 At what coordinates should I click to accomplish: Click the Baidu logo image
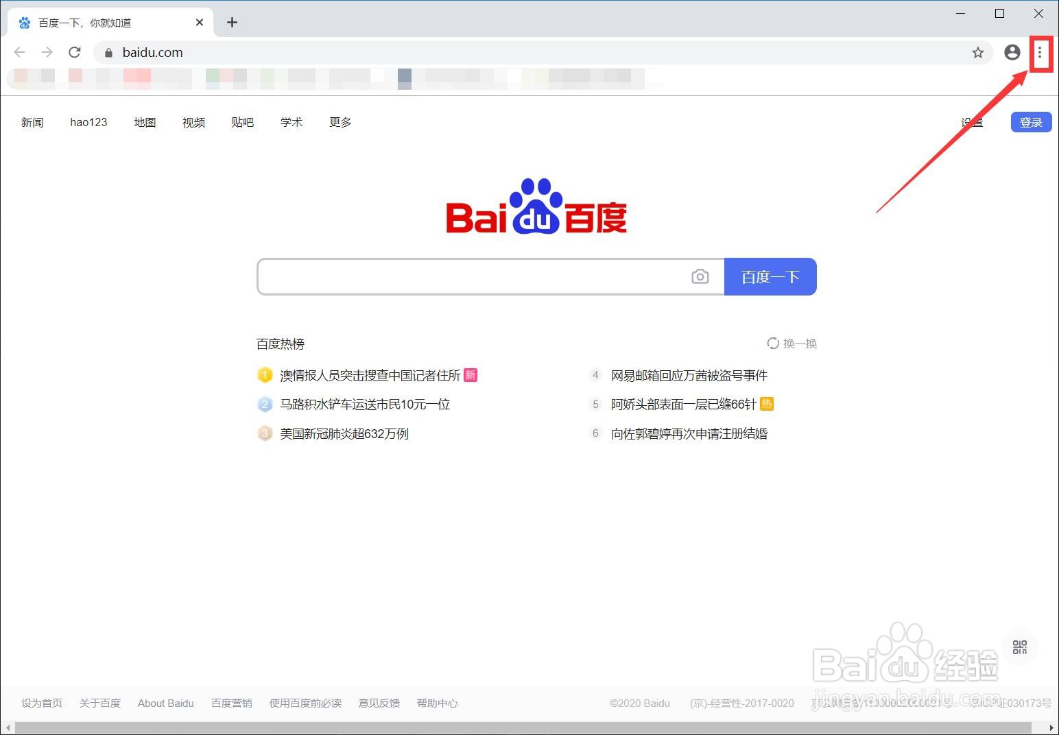click(x=536, y=206)
